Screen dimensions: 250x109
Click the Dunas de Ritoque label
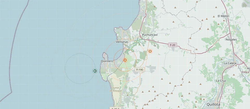116,89
